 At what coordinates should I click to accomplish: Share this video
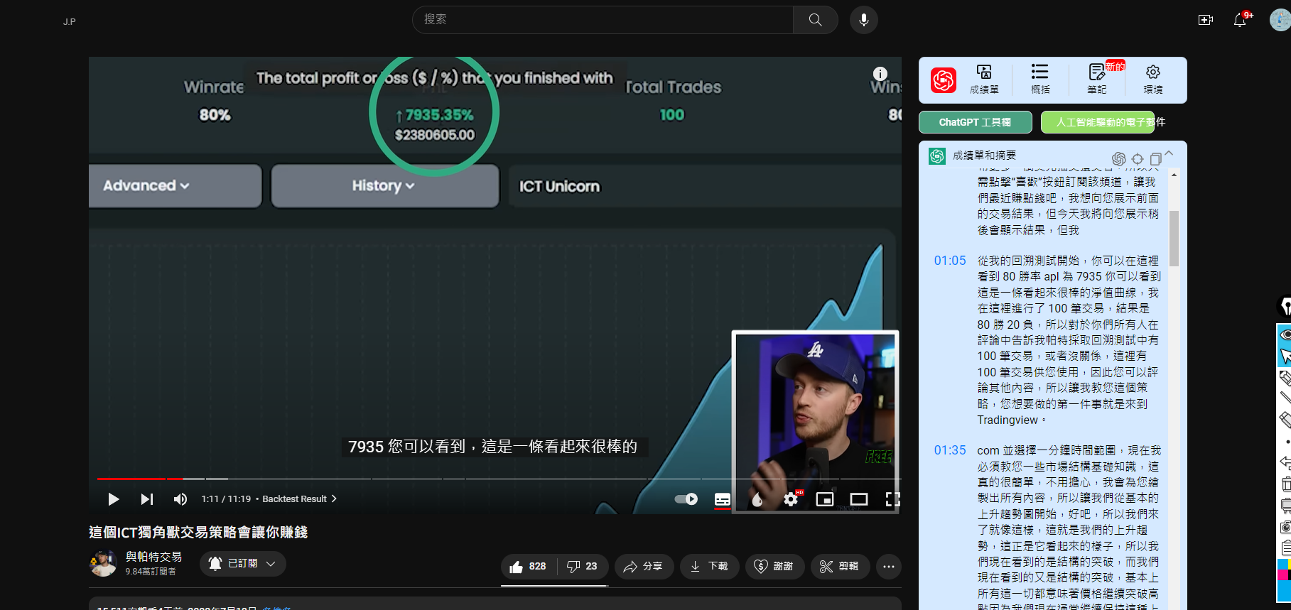tap(644, 566)
